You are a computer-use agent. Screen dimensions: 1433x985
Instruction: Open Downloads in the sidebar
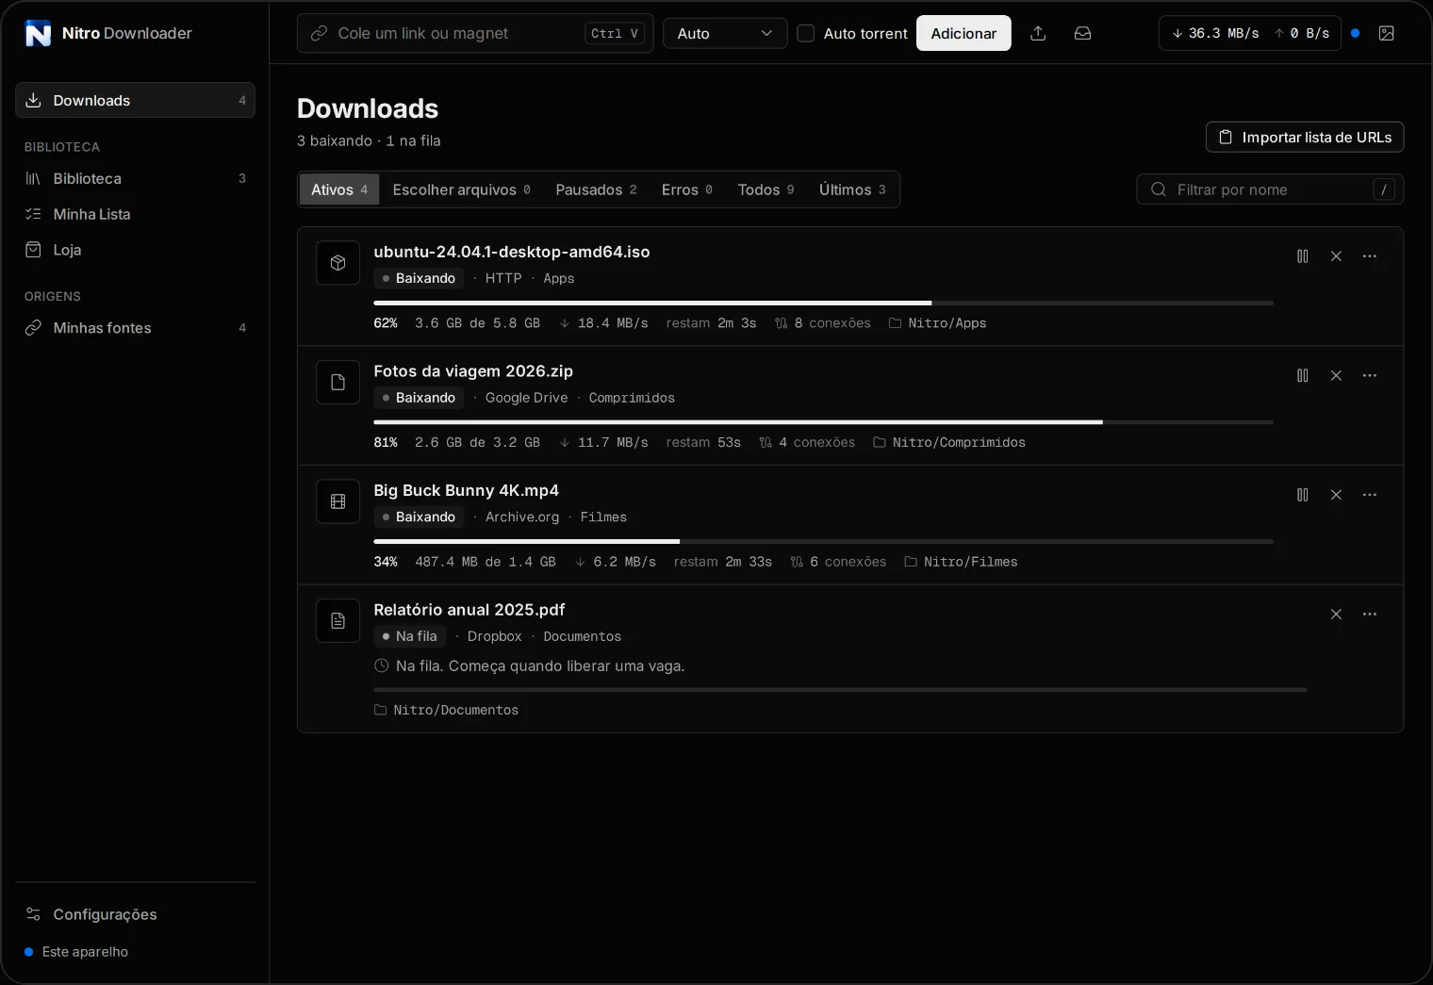[135, 100]
